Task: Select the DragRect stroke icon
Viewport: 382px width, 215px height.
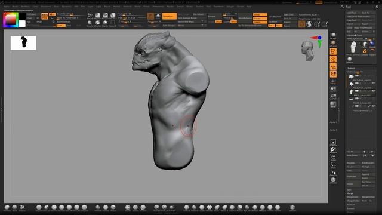Action: pos(333,142)
